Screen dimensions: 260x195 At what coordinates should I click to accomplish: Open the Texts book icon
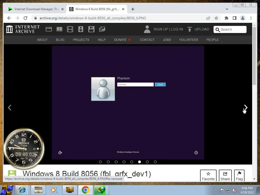pos(59,29)
